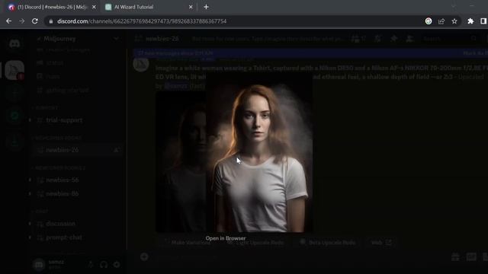Close the Discord browser tab

coord(94,7)
